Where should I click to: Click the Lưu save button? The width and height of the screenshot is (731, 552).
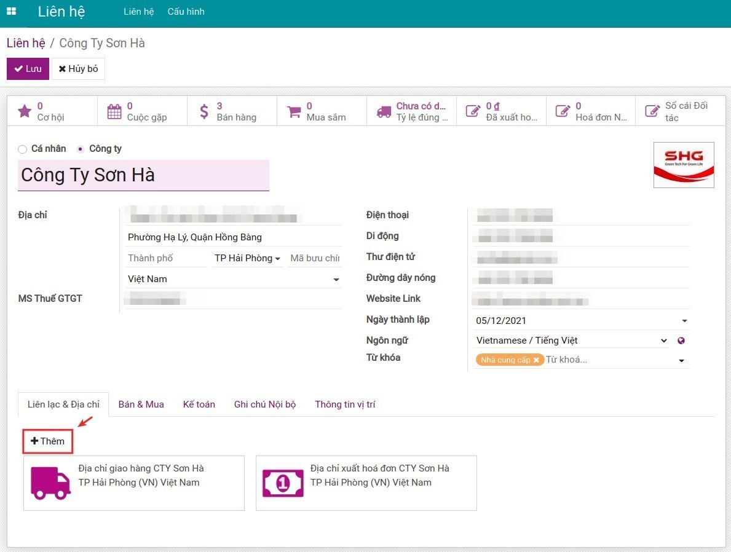(28, 69)
